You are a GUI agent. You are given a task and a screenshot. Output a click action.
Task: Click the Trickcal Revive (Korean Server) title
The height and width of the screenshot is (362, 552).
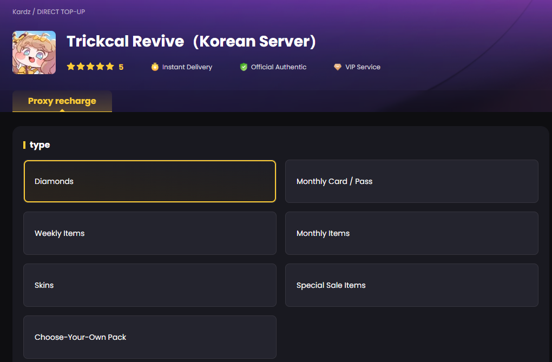(x=191, y=42)
